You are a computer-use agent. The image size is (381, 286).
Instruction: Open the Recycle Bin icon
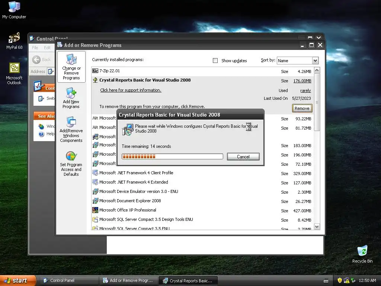[x=362, y=254]
